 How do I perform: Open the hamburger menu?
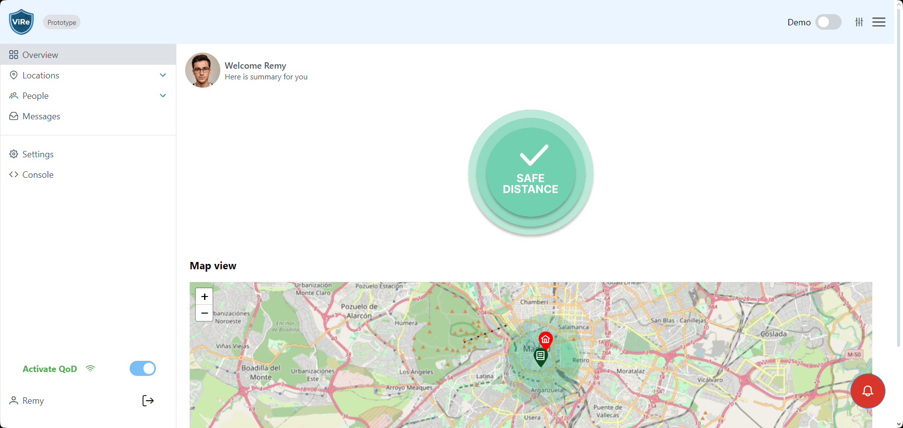(x=879, y=22)
